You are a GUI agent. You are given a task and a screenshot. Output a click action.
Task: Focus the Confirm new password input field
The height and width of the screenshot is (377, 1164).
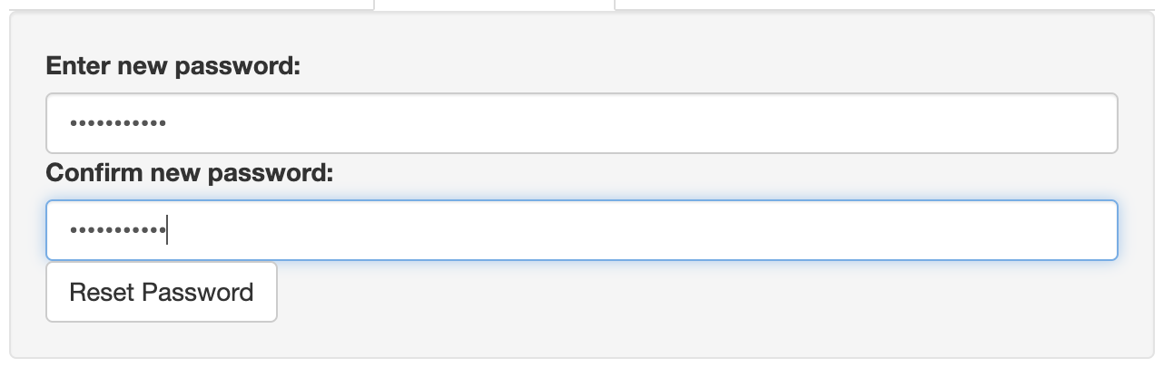[x=581, y=230]
